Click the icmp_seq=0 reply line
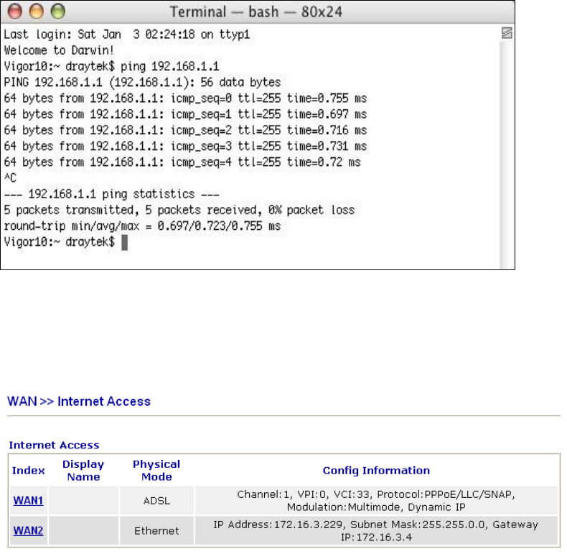Screen dimensions: 567x559 click(185, 98)
